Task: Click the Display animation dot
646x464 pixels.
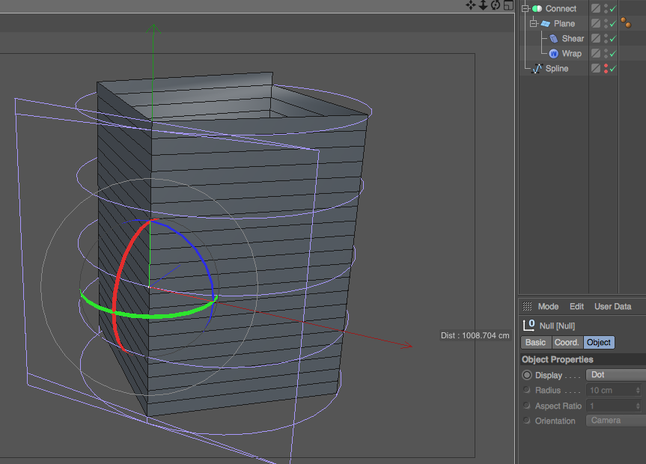Action: (x=527, y=375)
